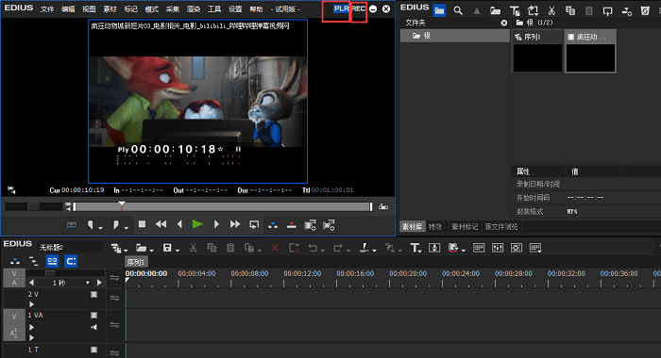Viewport: 661px width, 358px height.
Task: Set the Out point marker
Action: pos(115,225)
